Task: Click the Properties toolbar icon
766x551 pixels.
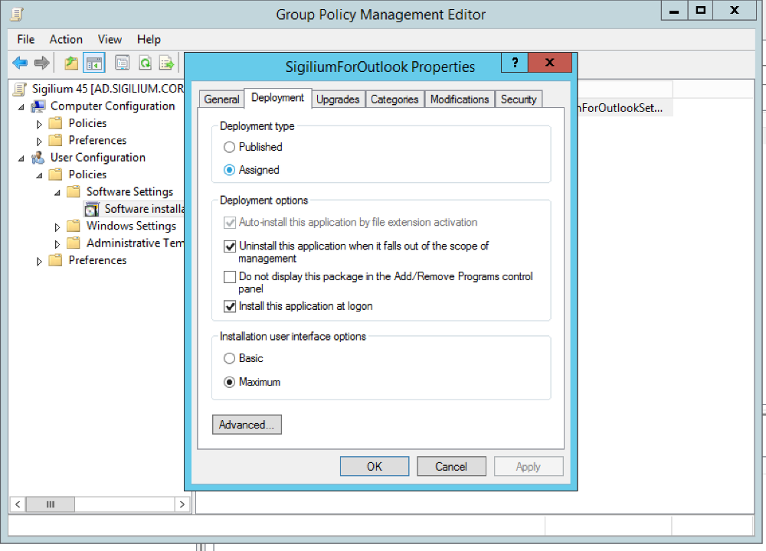Action: tap(122, 63)
